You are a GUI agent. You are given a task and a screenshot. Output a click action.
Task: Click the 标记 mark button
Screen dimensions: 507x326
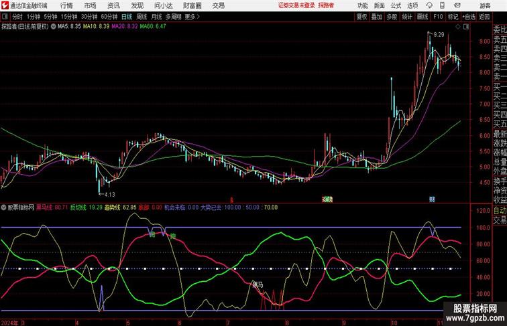pyautogui.click(x=453, y=17)
